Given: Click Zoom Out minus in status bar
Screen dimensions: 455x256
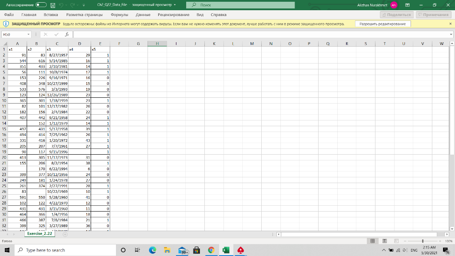Looking at the screenshot, I should point(405,241).
